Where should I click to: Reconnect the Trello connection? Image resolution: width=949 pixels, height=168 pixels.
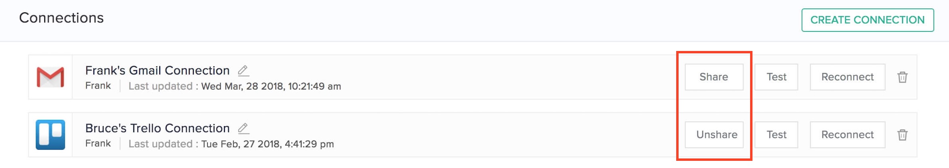848,135
